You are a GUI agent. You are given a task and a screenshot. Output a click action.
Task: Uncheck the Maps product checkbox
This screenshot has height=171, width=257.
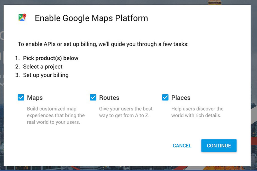point(21,97)
